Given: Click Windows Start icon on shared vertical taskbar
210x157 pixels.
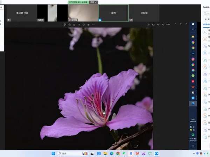Looking at the screenshot, I should point(193,24).
